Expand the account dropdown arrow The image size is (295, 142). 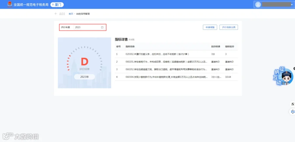tap(292, 5)
